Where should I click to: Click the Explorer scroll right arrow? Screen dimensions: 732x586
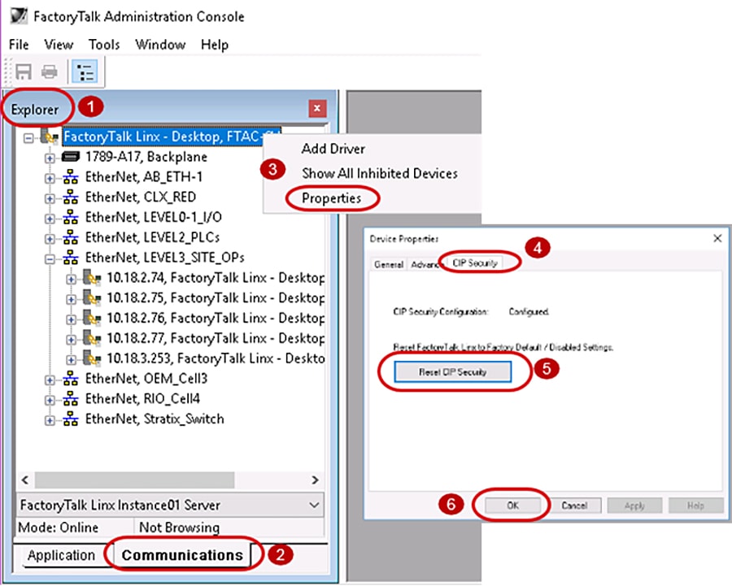click(315, 480)
